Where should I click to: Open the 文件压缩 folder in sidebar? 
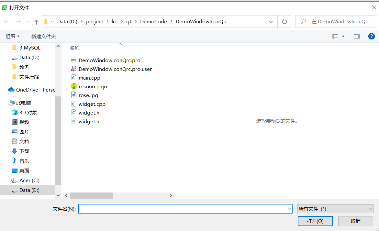(29, 77)
